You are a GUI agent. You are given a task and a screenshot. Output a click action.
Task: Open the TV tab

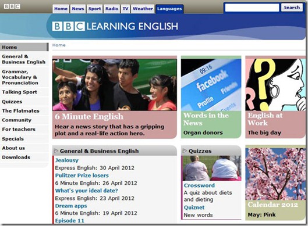point(125,9)
